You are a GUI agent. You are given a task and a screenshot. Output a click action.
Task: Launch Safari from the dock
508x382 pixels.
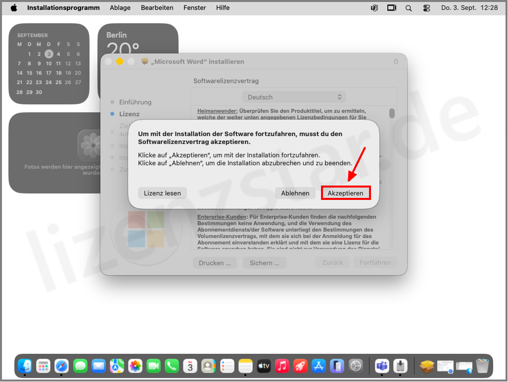(61, 366)
